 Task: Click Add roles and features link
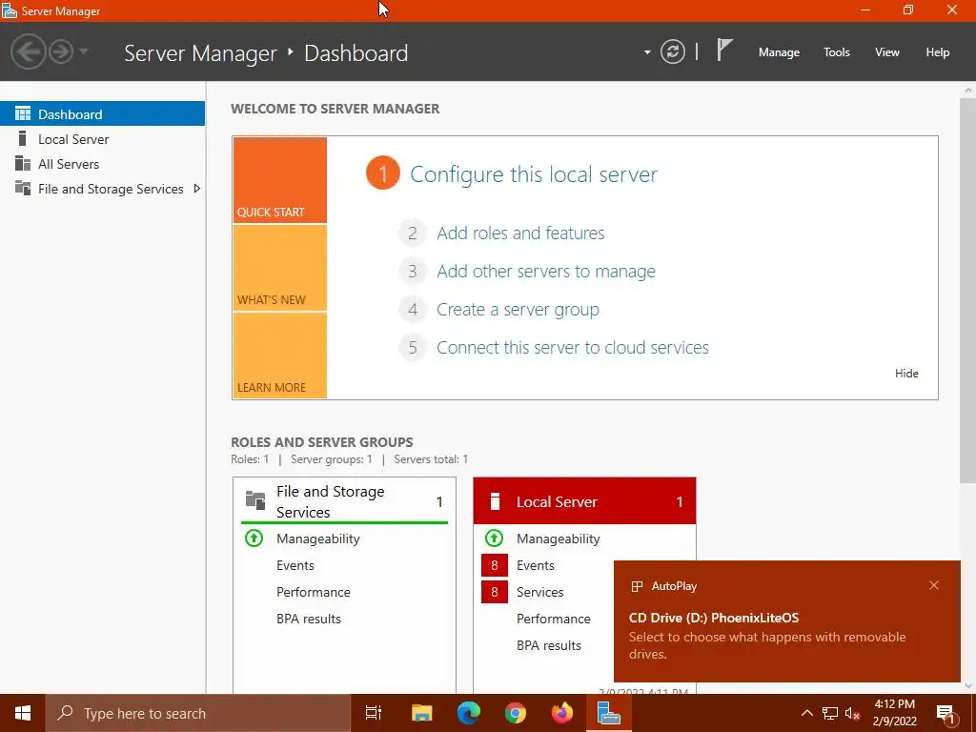[520, 233]
